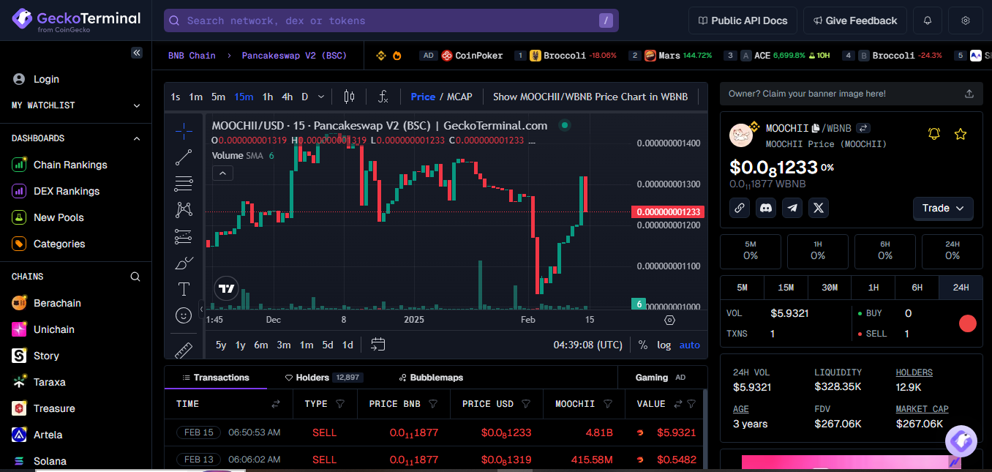This screenshot has width=992, height=472.
Task: Filter transactions by PRICE BNB
Action: click(433, 404)
